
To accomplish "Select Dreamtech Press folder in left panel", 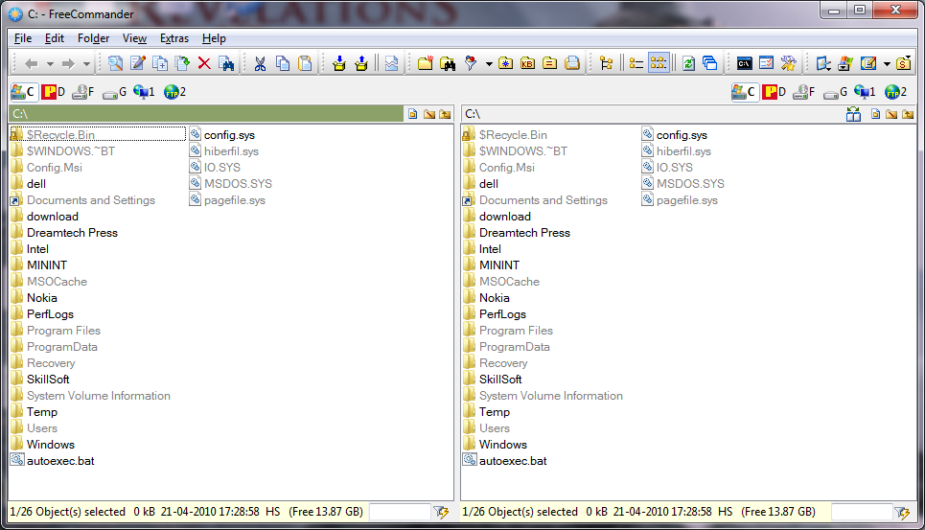I will 64,233.
